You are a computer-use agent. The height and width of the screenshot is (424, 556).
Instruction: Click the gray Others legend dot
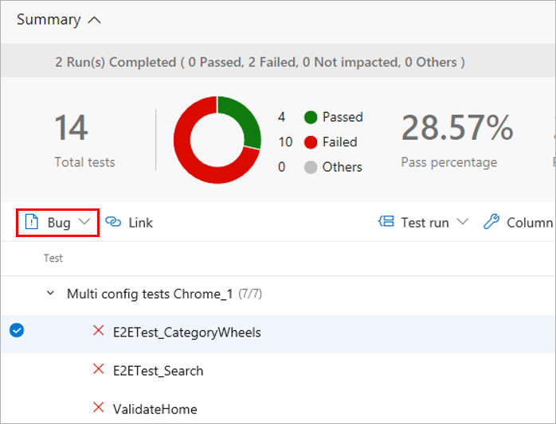coord(311,167)
